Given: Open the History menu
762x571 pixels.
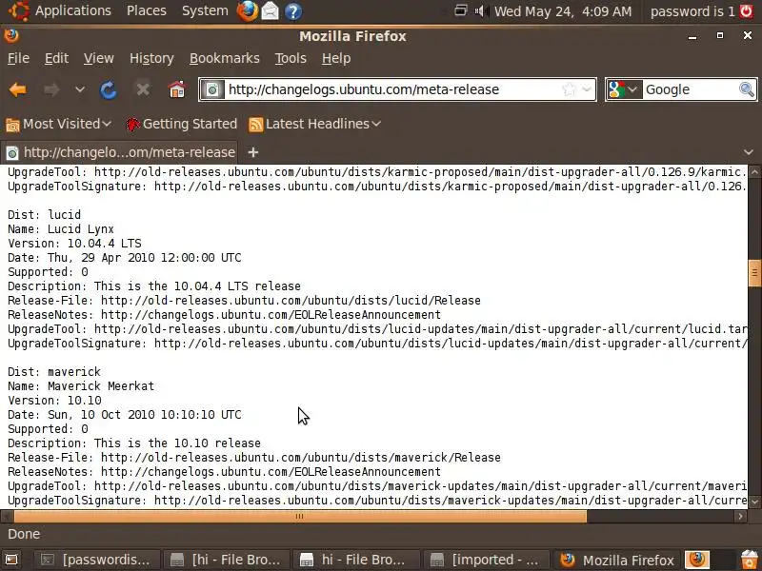Looking at the screenshot, I should click(x=151, y=58).
